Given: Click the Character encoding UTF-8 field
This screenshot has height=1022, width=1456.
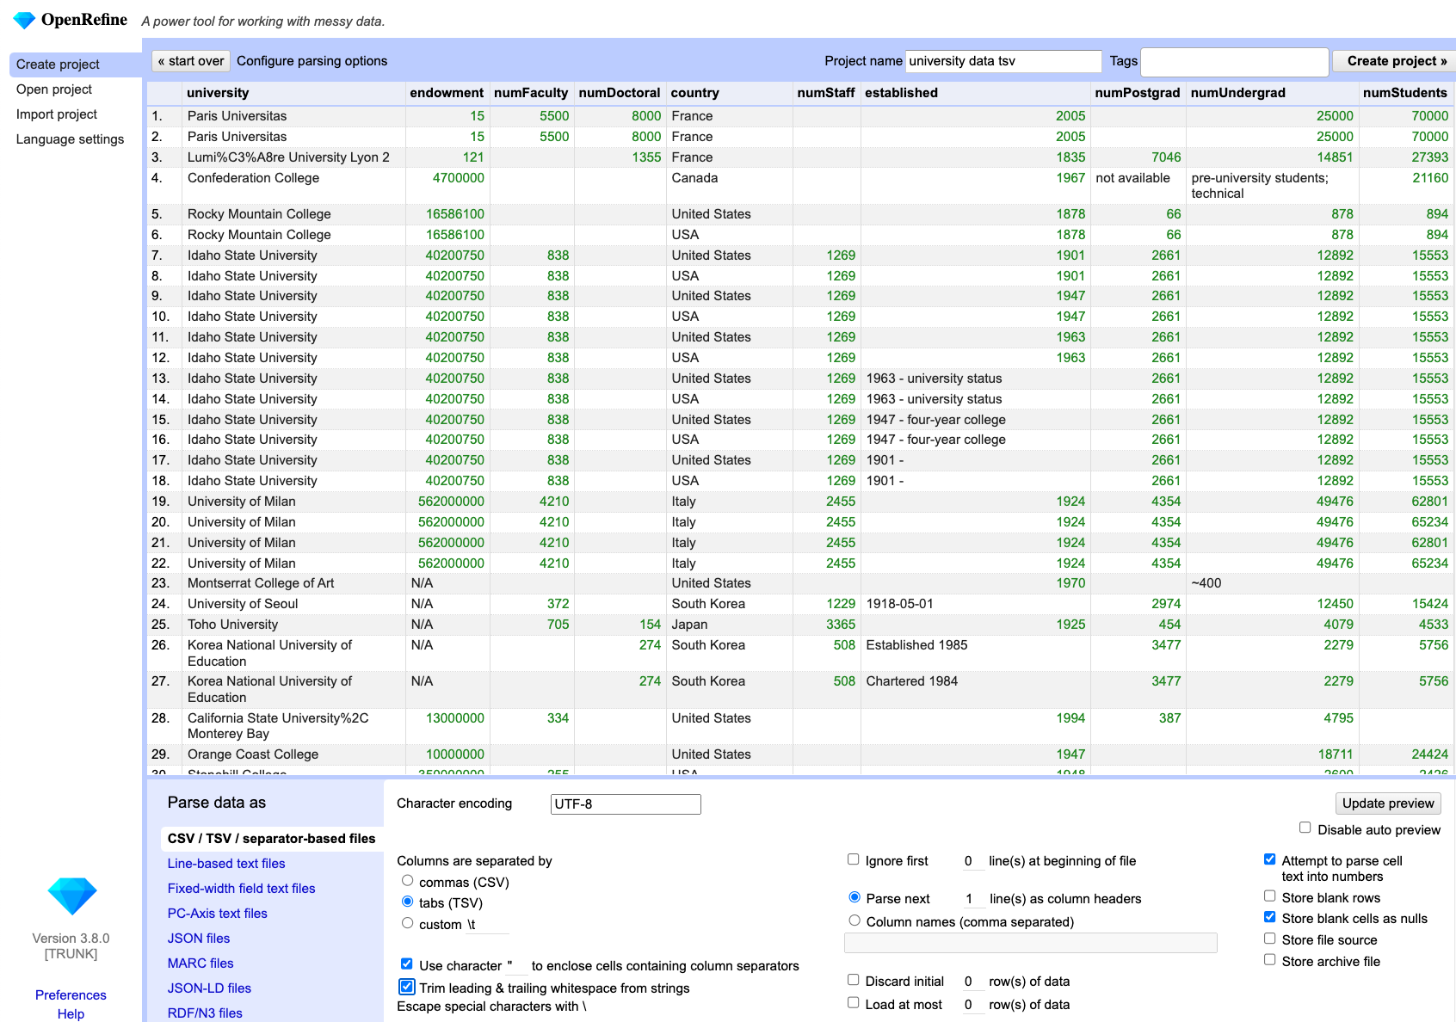Looking at the screenshot, I should click(x=626, y=804).
